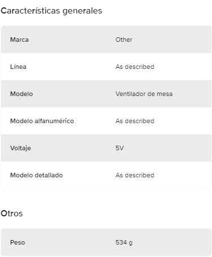Select the Modelo detallado label
This screenshot has width=212, height=257.
[37, 175]
